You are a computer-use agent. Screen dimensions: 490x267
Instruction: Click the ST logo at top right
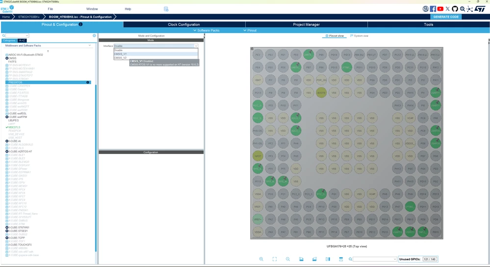pos(480,9)
